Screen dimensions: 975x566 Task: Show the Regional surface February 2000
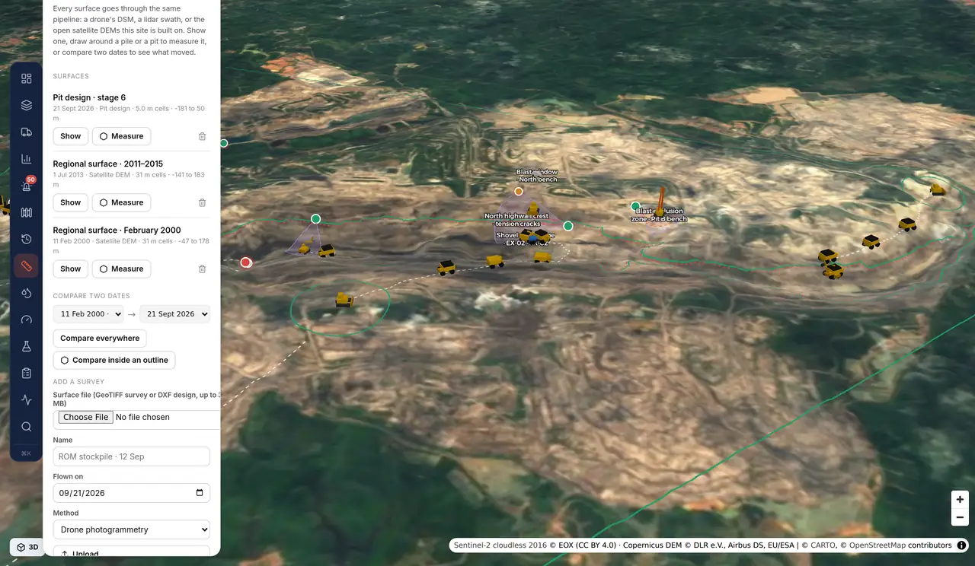[71, 269]
